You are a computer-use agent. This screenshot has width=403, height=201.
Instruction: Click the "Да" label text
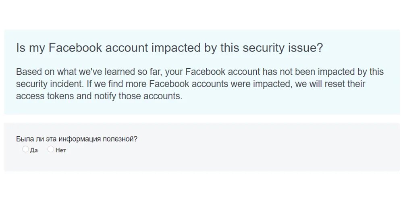[34, 151]
